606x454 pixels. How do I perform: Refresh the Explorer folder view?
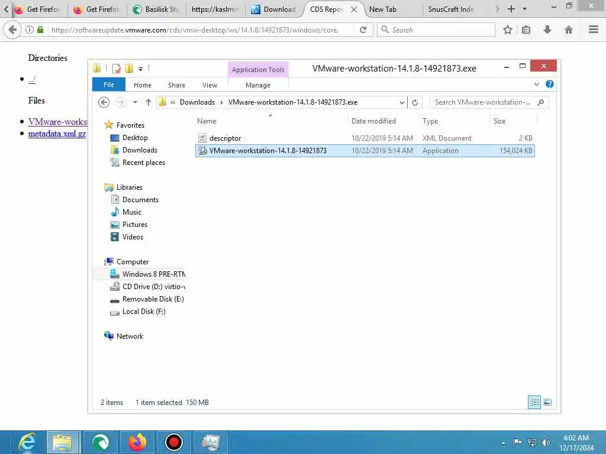click(415, 102)
